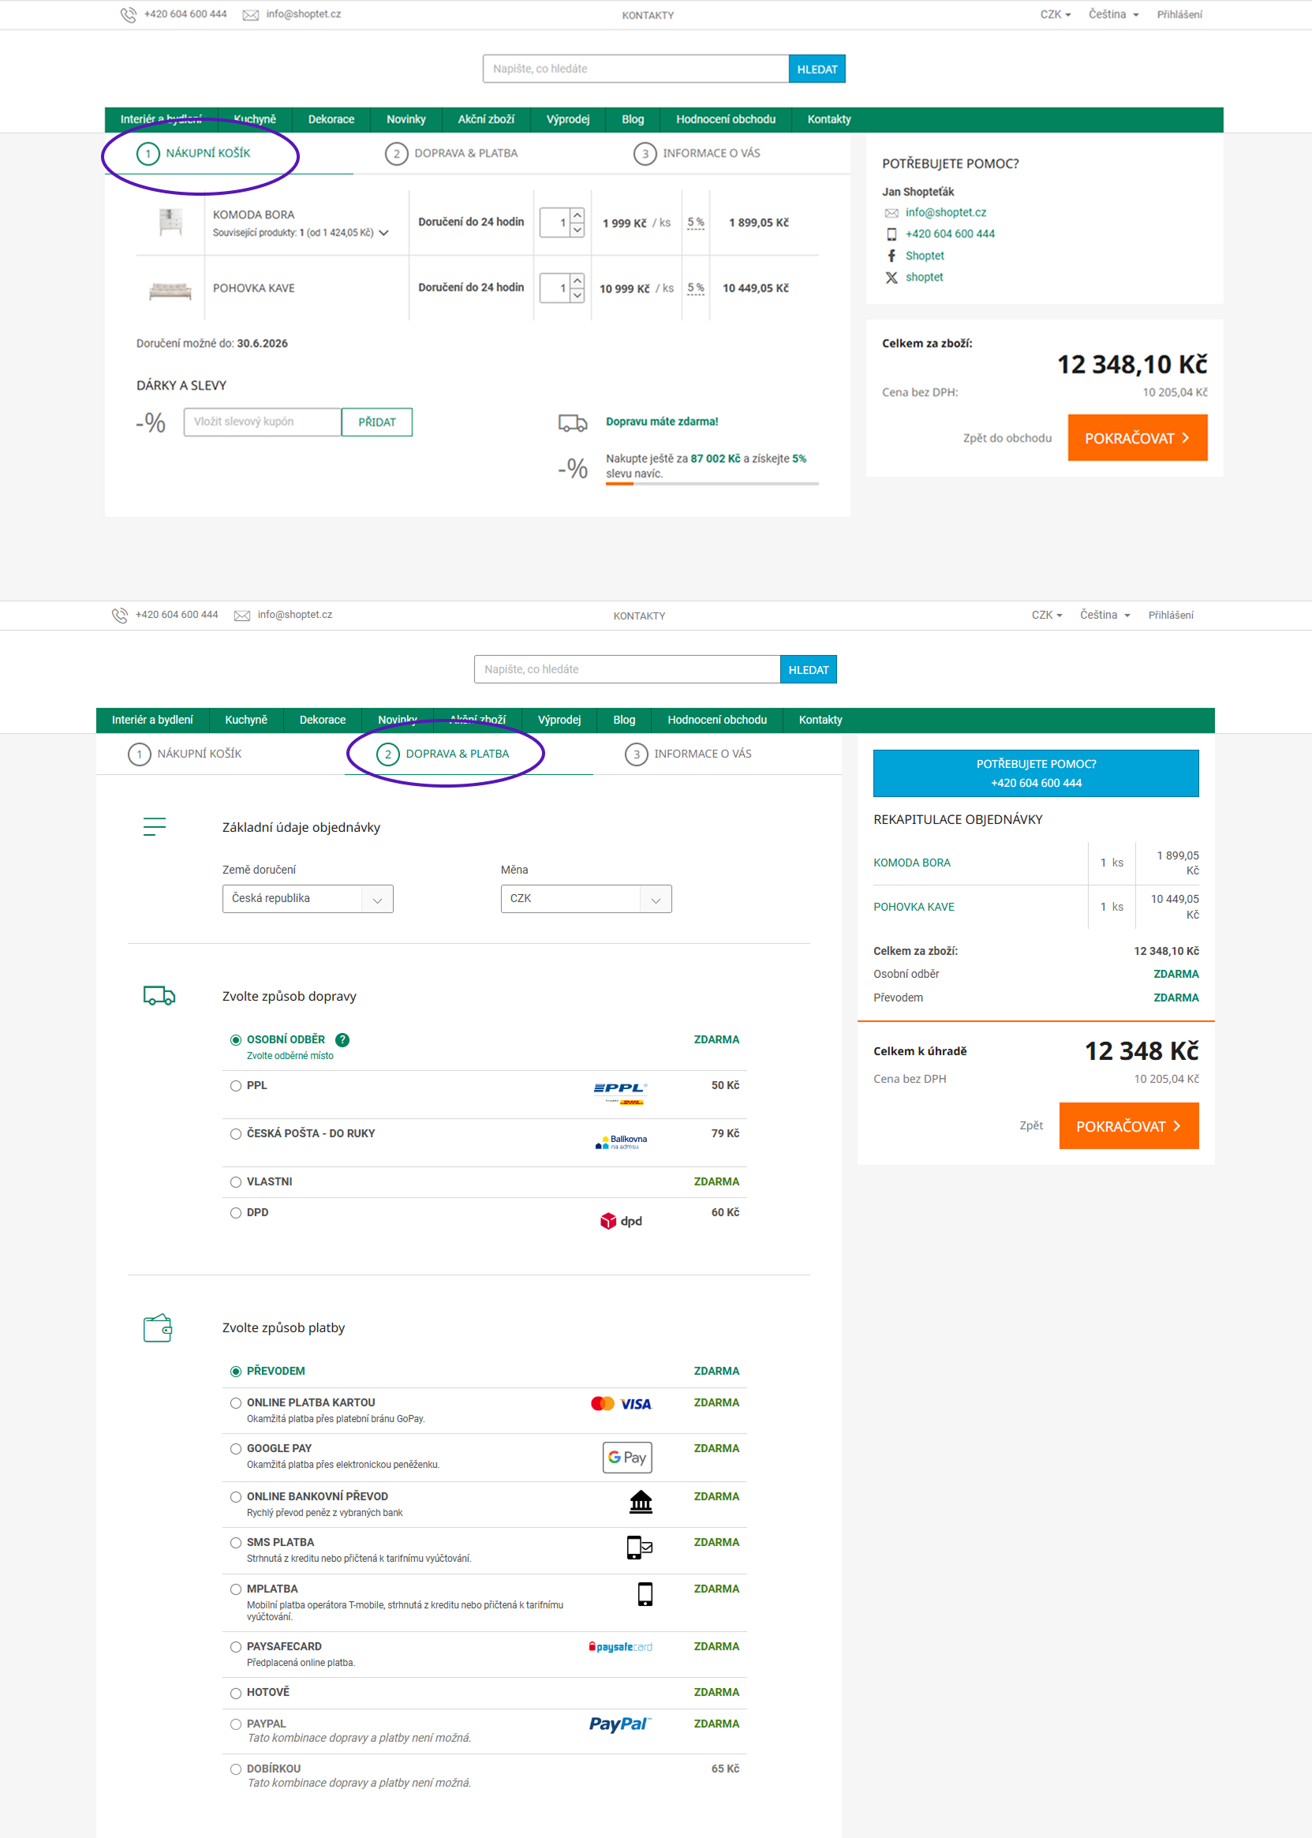Open step 3 Informace o vás from Nákupní košík page
Image resolution: width=1312 pixels, height=1838 pixels.
pos(697,154)
